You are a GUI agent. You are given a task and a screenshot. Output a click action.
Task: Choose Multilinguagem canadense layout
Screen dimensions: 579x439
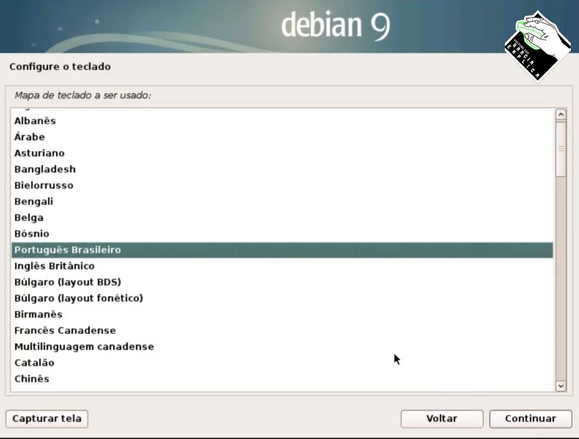[x=282, y=347]
